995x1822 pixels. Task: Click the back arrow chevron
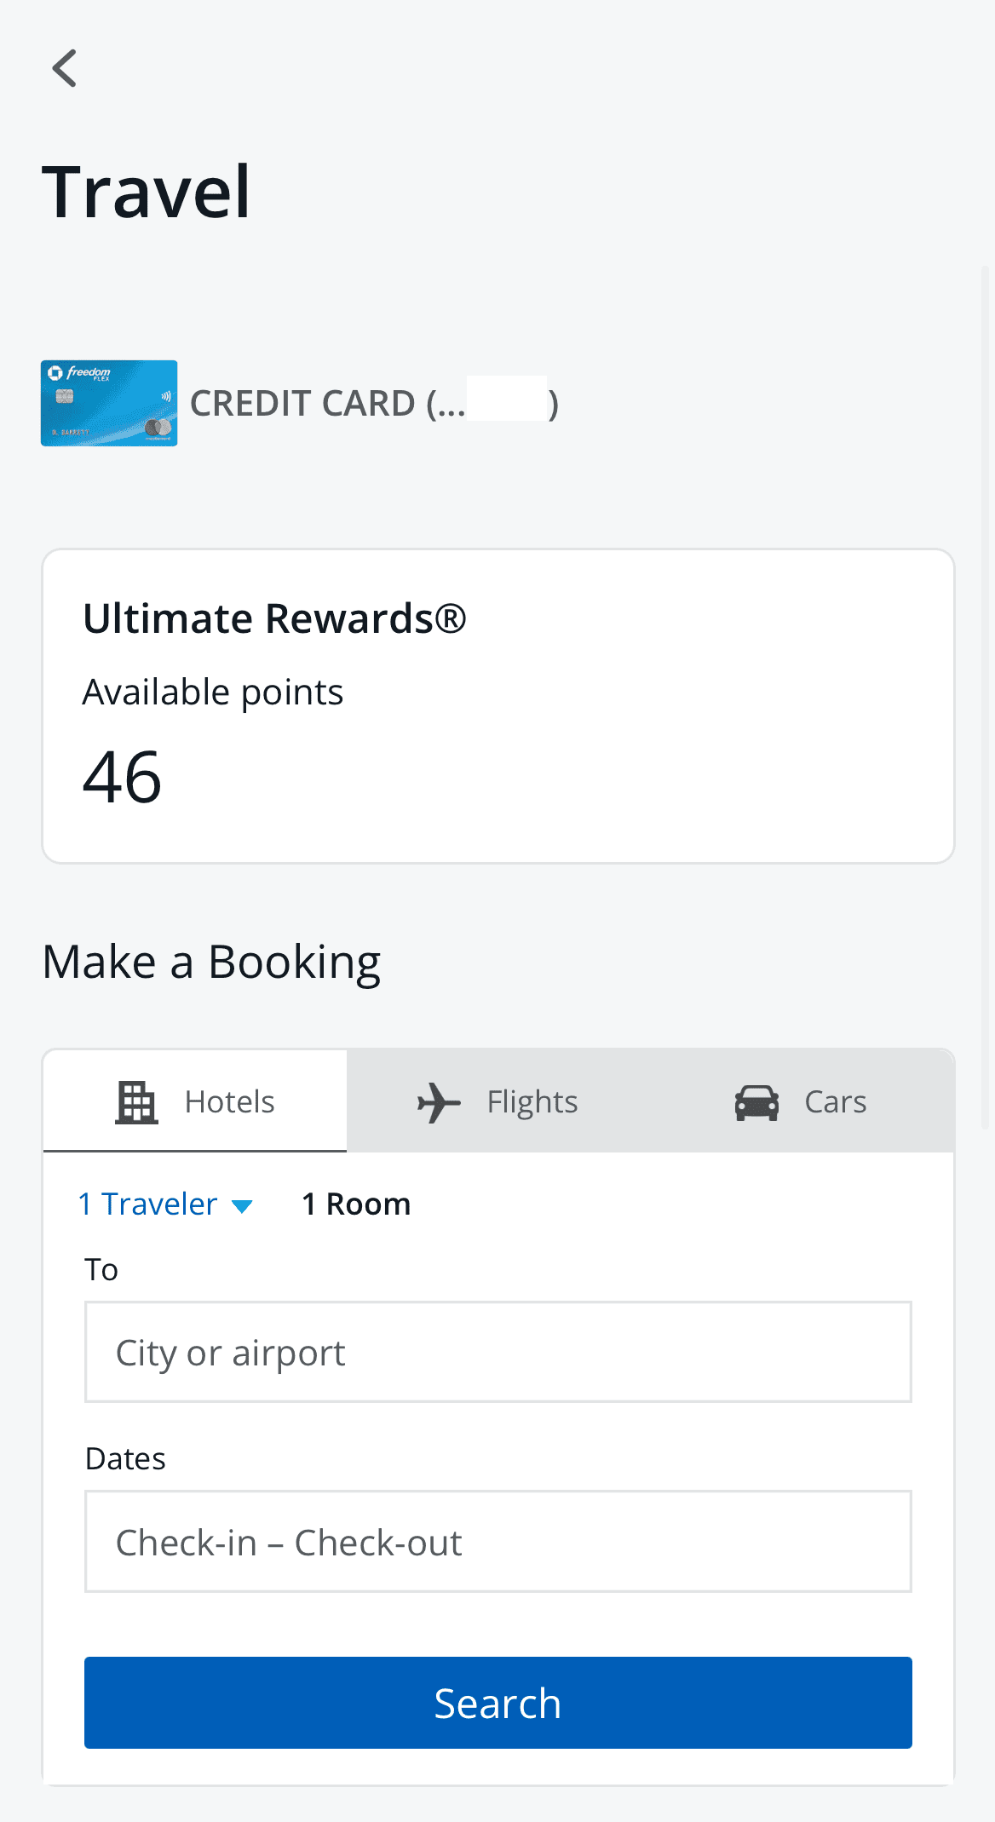(x=66, y=69)
